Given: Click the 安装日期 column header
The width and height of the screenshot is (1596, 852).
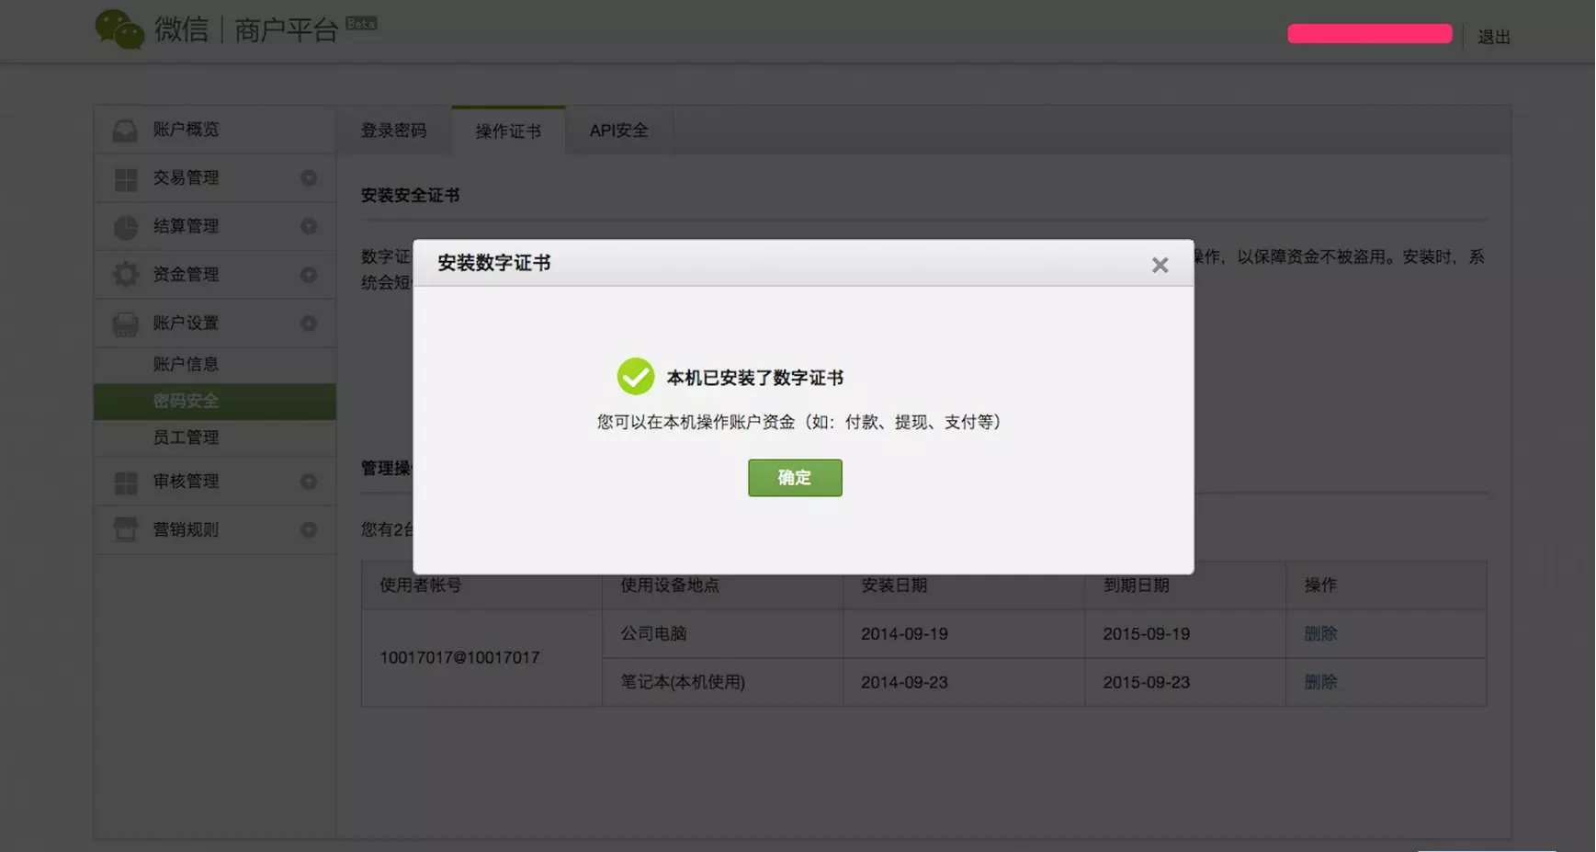Looking at the screenshot, I should point(894,585).
